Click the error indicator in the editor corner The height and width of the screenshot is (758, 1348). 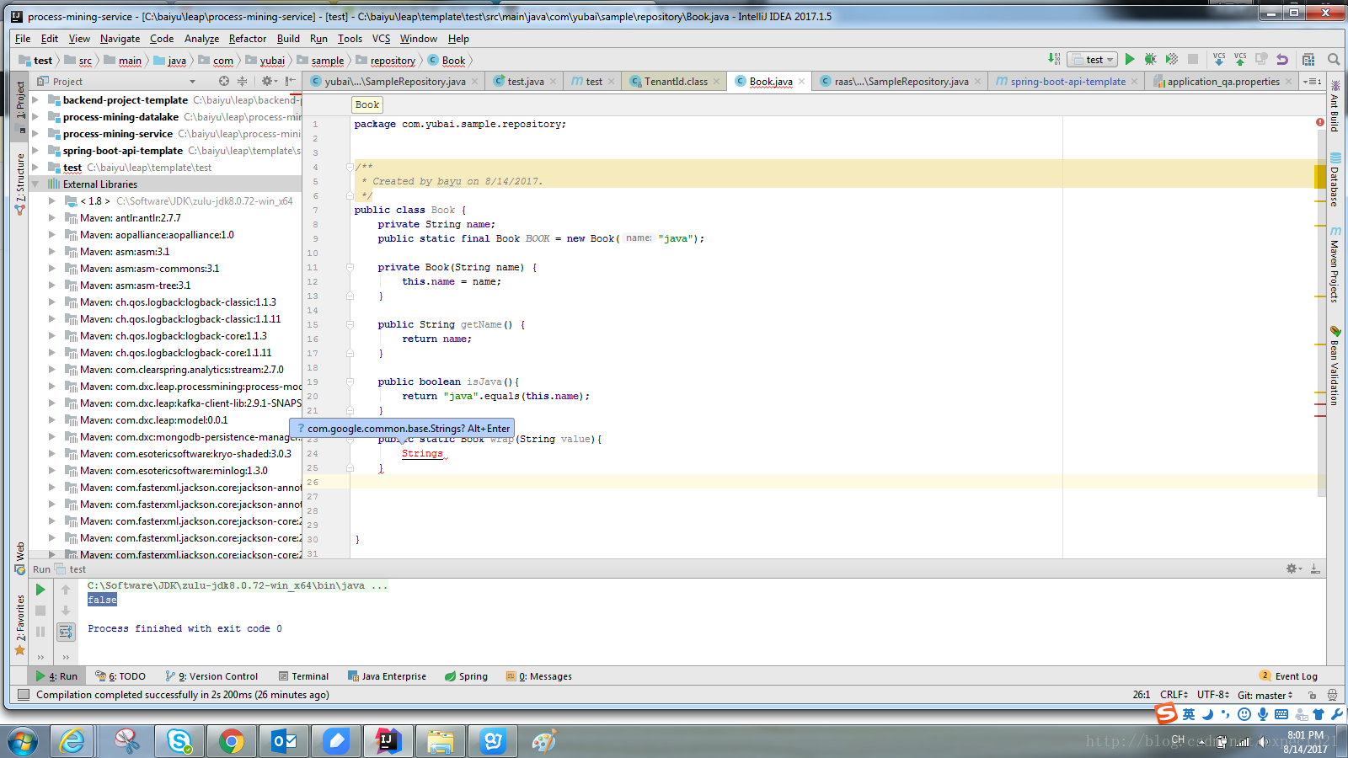pyautogui.click(x=1320, y=122)
